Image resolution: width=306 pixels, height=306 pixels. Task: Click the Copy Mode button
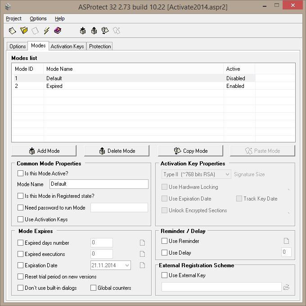click(190, 151)
